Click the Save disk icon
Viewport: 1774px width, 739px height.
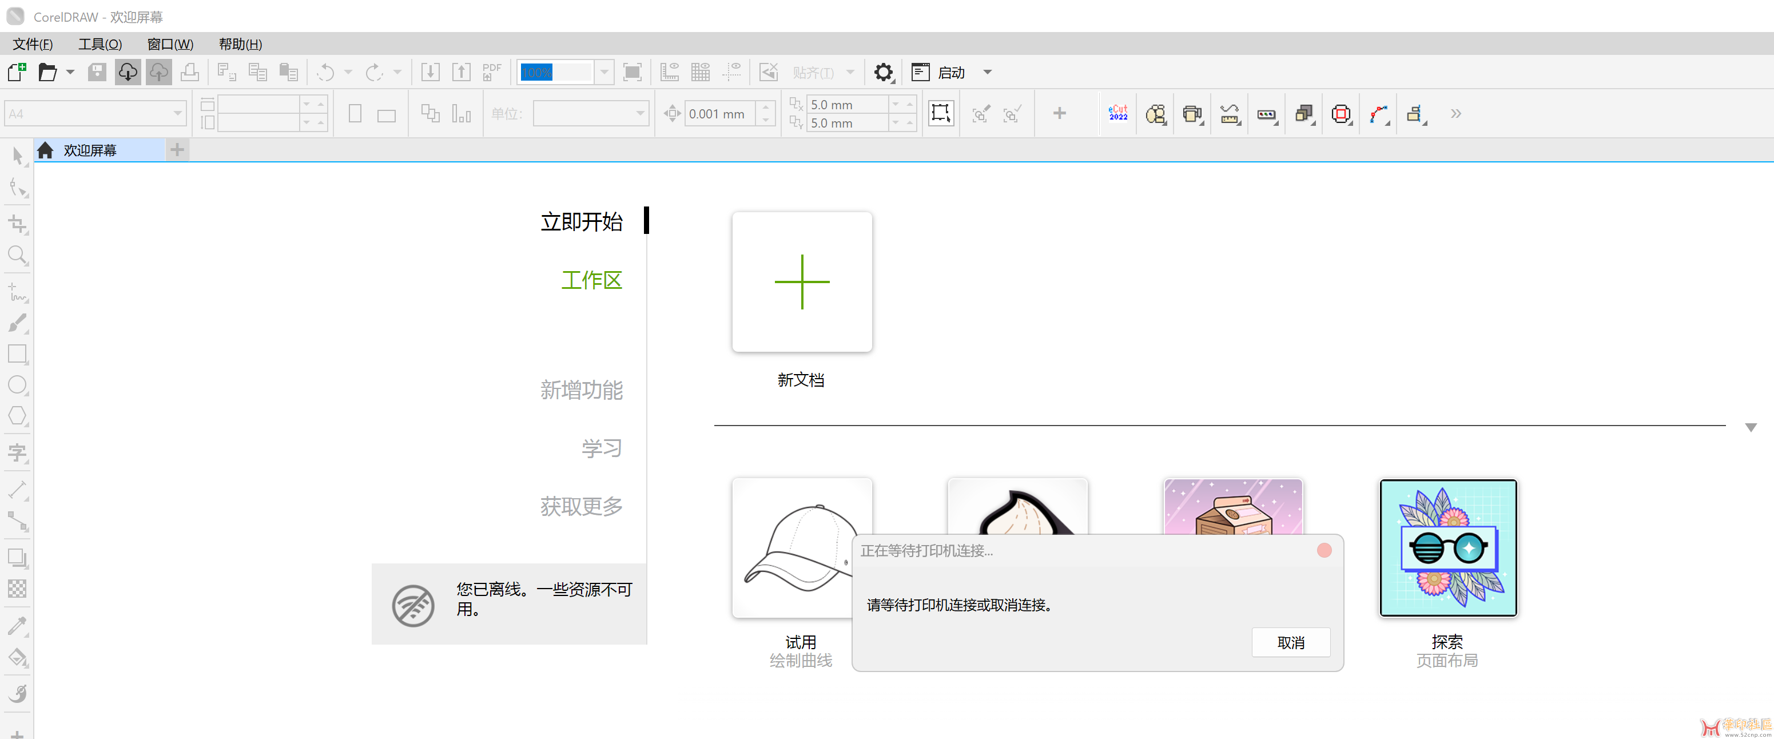pyautogui.click(x=97, y=71)
